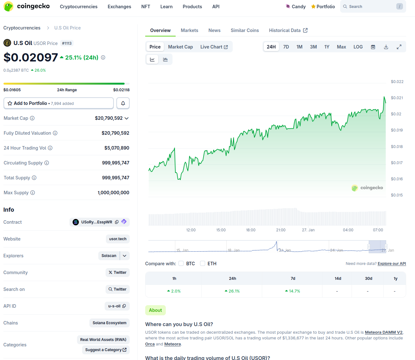
Task: Visit the usor.tech website
Action: pos(118,239)
